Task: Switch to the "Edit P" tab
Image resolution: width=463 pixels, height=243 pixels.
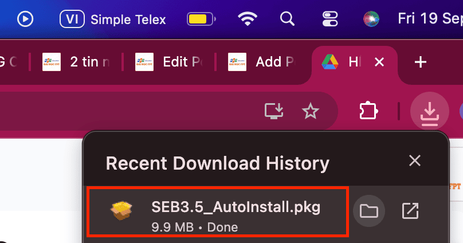Action: tap(170, 62)
